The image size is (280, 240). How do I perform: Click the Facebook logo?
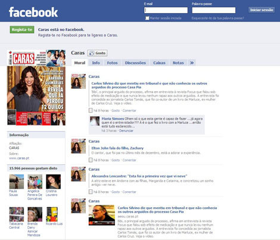tap(33, 13)
